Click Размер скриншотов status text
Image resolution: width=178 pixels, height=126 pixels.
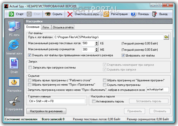tap(148, 119)
